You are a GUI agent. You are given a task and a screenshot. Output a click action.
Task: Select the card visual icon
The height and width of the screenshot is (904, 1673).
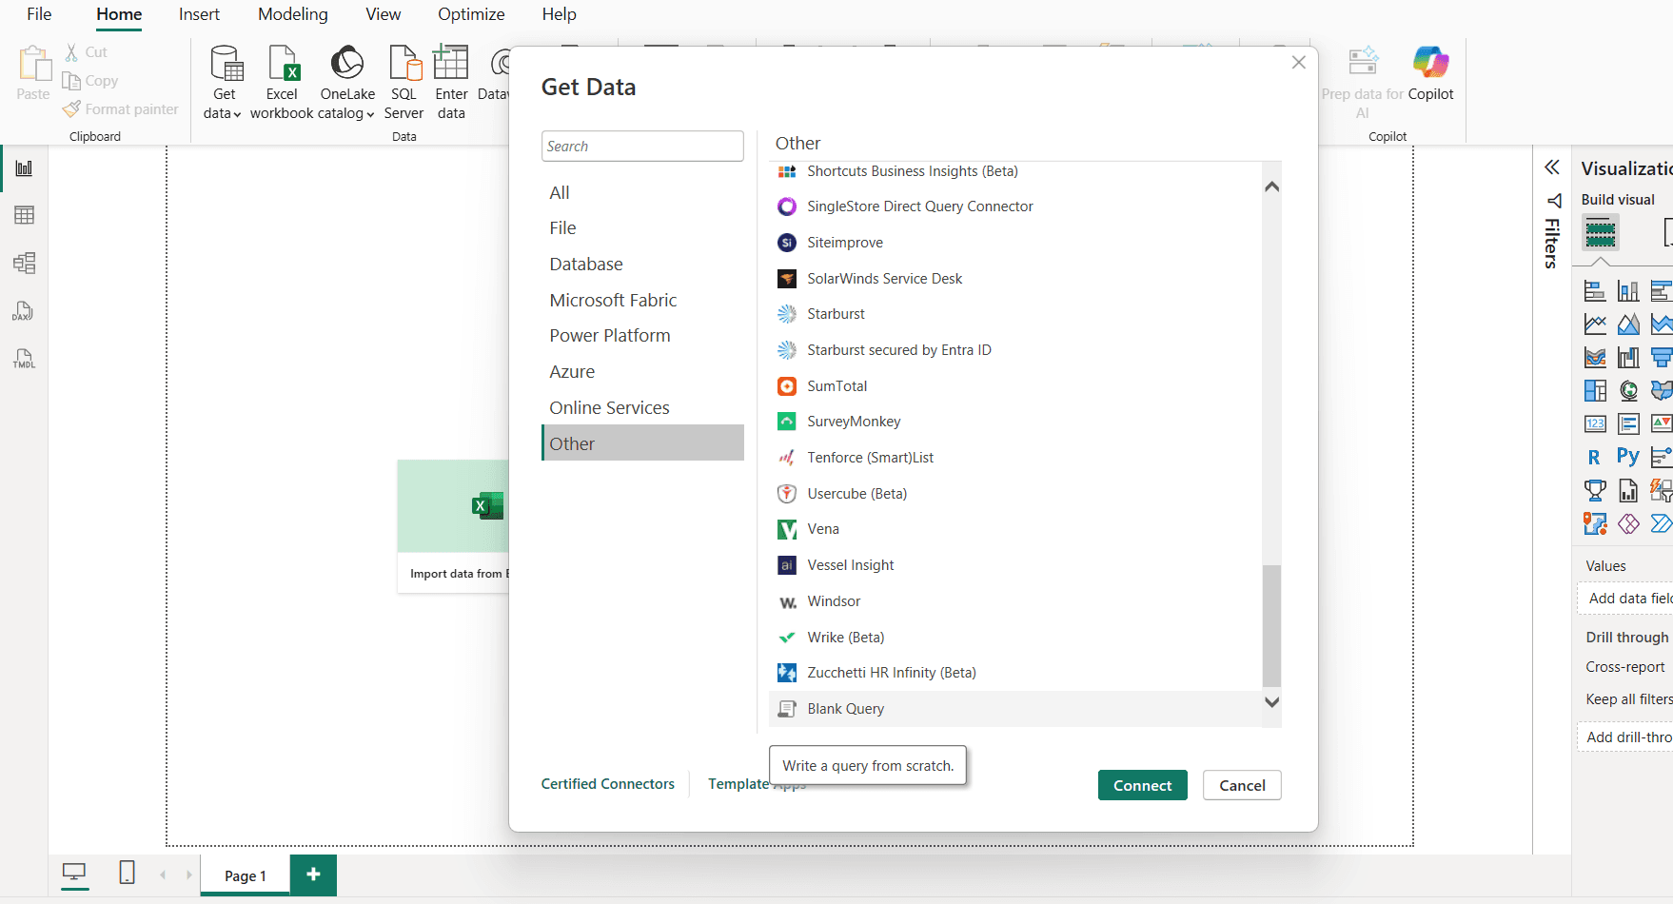coord(1595,423)
